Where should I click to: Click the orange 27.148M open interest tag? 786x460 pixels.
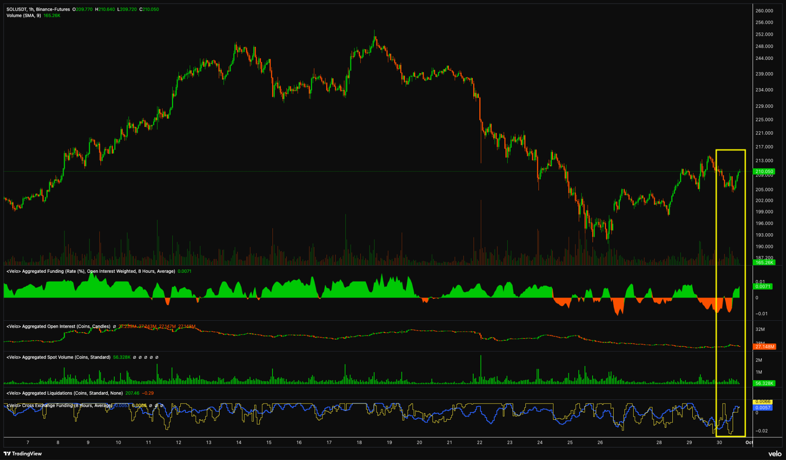pyautogui.click(x=765, y=346)
